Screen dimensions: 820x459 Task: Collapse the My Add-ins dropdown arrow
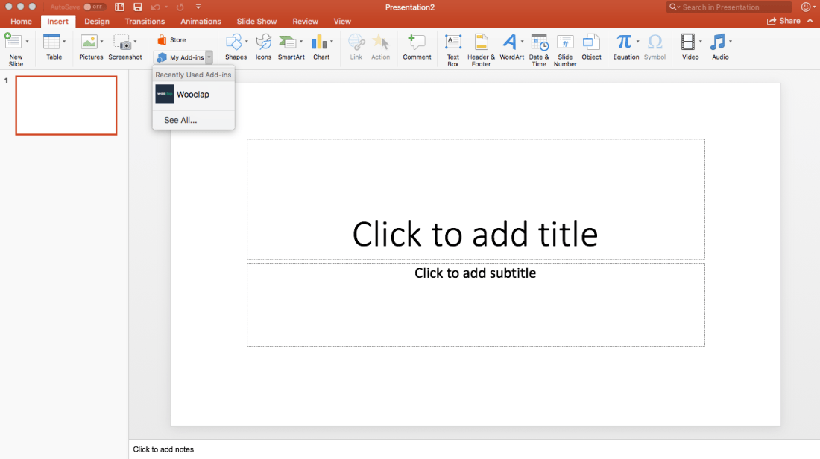pos(209,57)
